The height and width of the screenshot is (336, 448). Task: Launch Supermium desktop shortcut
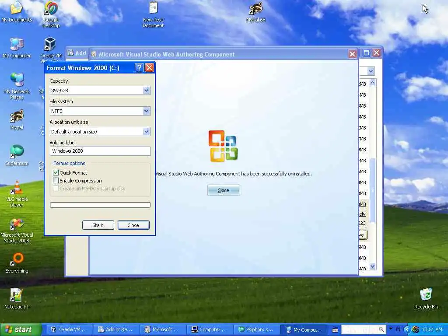pyautogui.click(x=17, y=155)
